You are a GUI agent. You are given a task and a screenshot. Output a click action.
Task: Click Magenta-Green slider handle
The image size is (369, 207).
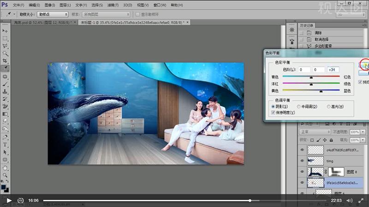(311, 84)
